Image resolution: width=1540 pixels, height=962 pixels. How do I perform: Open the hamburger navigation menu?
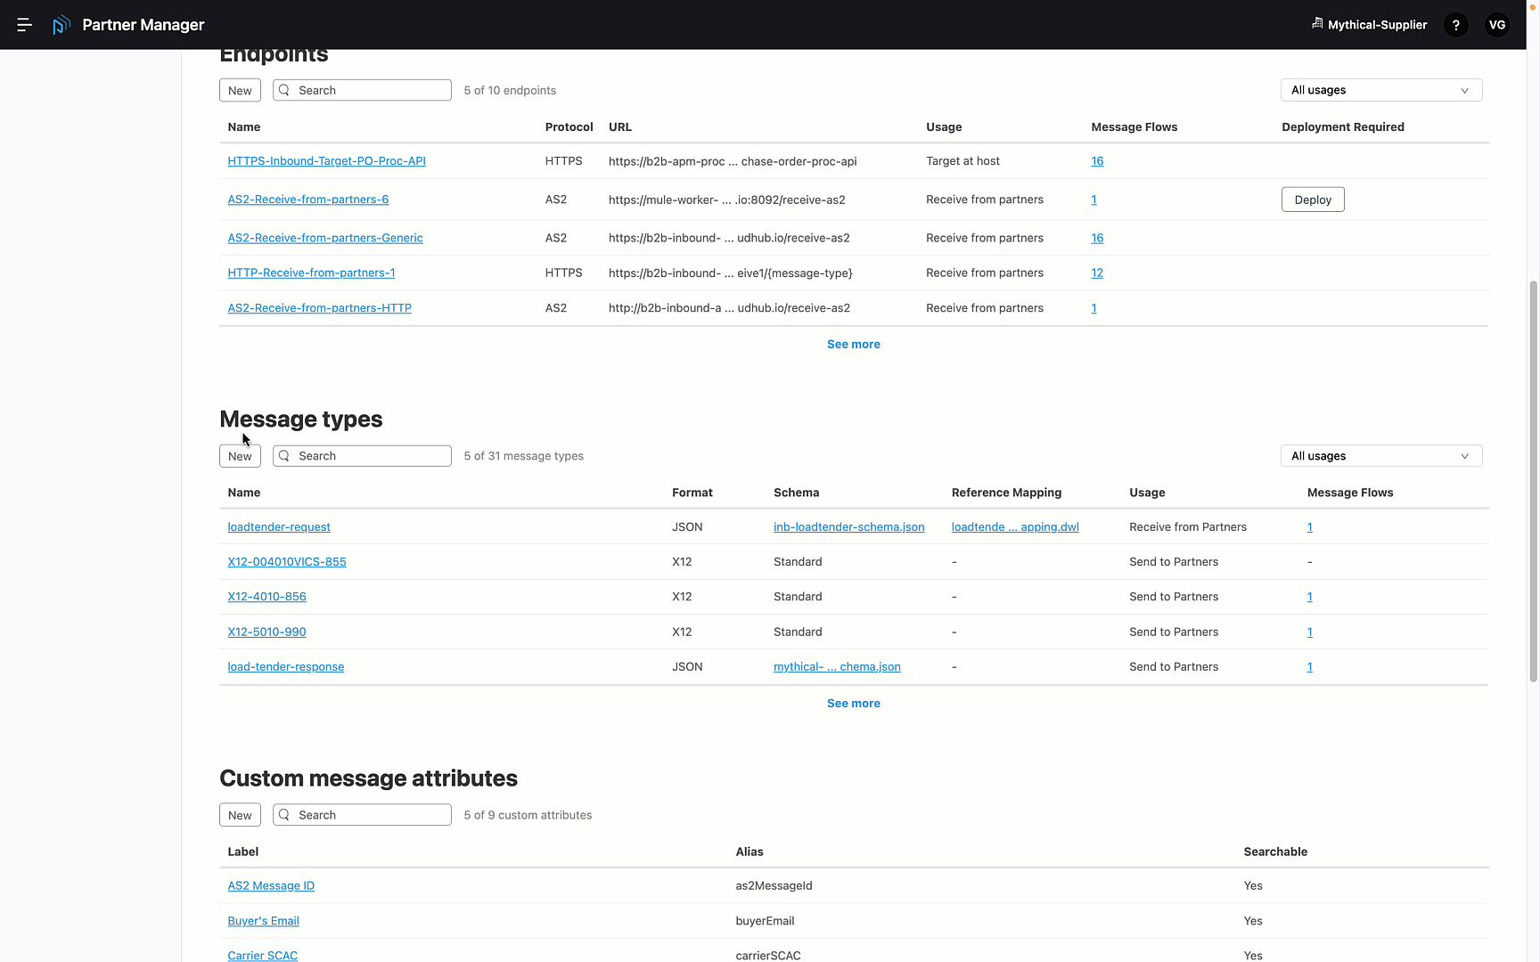tap(25, 25)
